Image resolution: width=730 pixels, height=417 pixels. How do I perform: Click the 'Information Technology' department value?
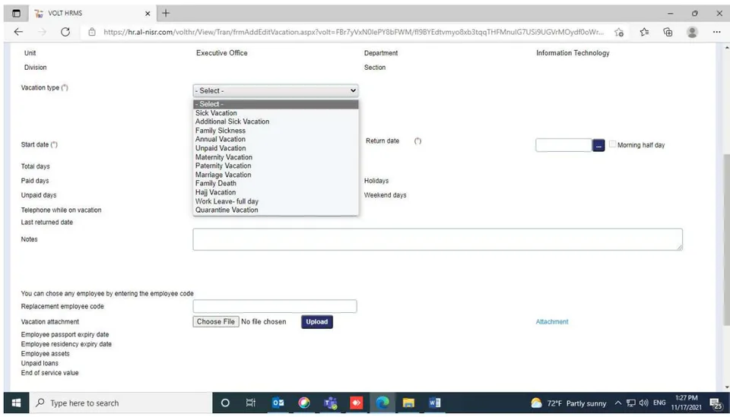point(573,53)
